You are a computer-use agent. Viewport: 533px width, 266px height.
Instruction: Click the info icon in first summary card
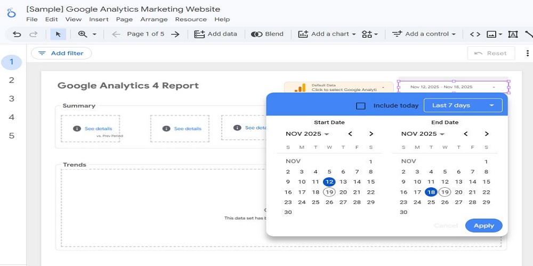click(x=77, y=129)
